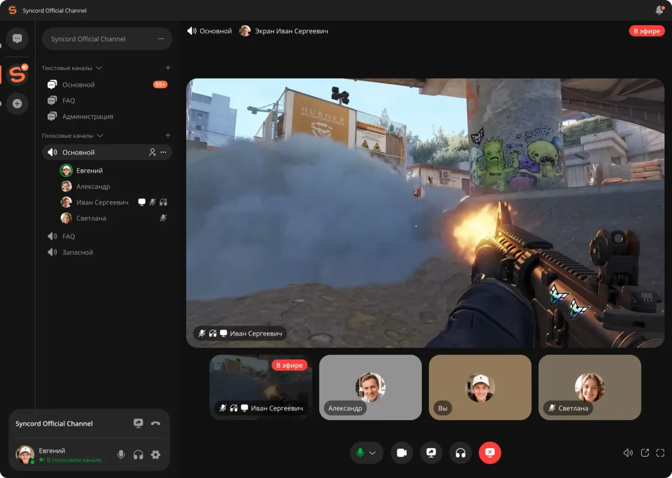
Task: Select the Вы participant tile
Action: 480,387
